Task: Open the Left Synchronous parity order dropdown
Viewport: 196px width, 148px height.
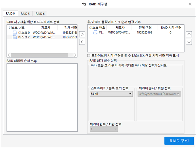Action: 159,94
